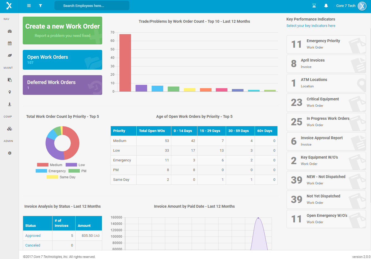The width and height of the screenshot is (371, 259).
Task: Open the ATM Locations KPI card
Action: point(326,83)
